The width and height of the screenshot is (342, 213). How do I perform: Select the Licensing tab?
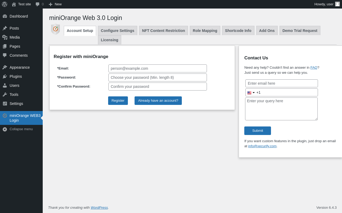[109, 40]
